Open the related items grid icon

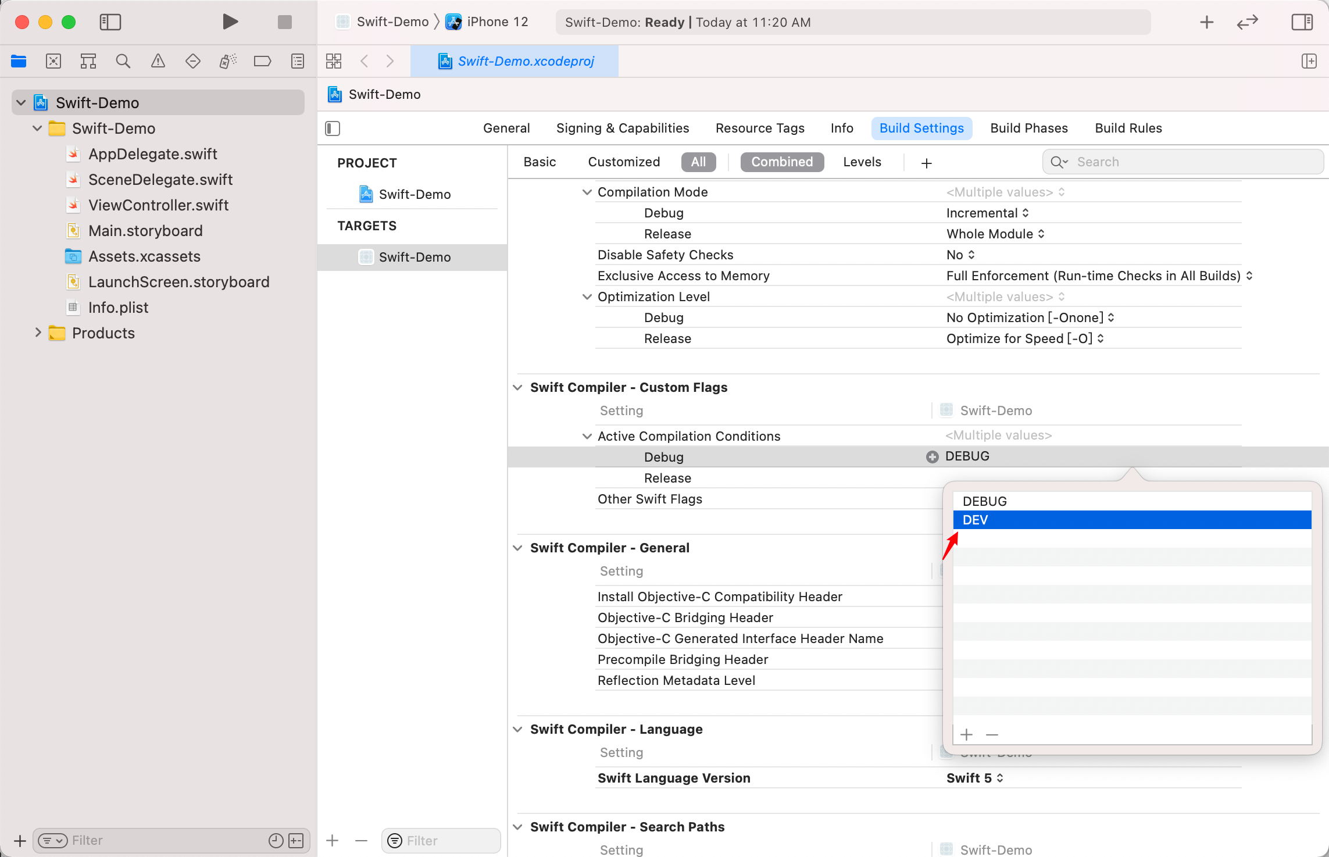[334, 61]
